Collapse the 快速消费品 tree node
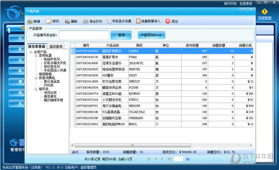This screenshot has height=170, width=279. (x=36, y=78)
